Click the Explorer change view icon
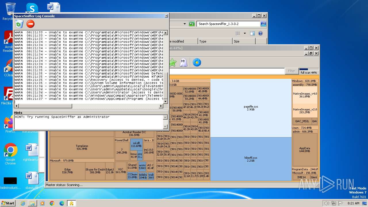The height and width of the screenshot is (207, 368). coord(238,33)
